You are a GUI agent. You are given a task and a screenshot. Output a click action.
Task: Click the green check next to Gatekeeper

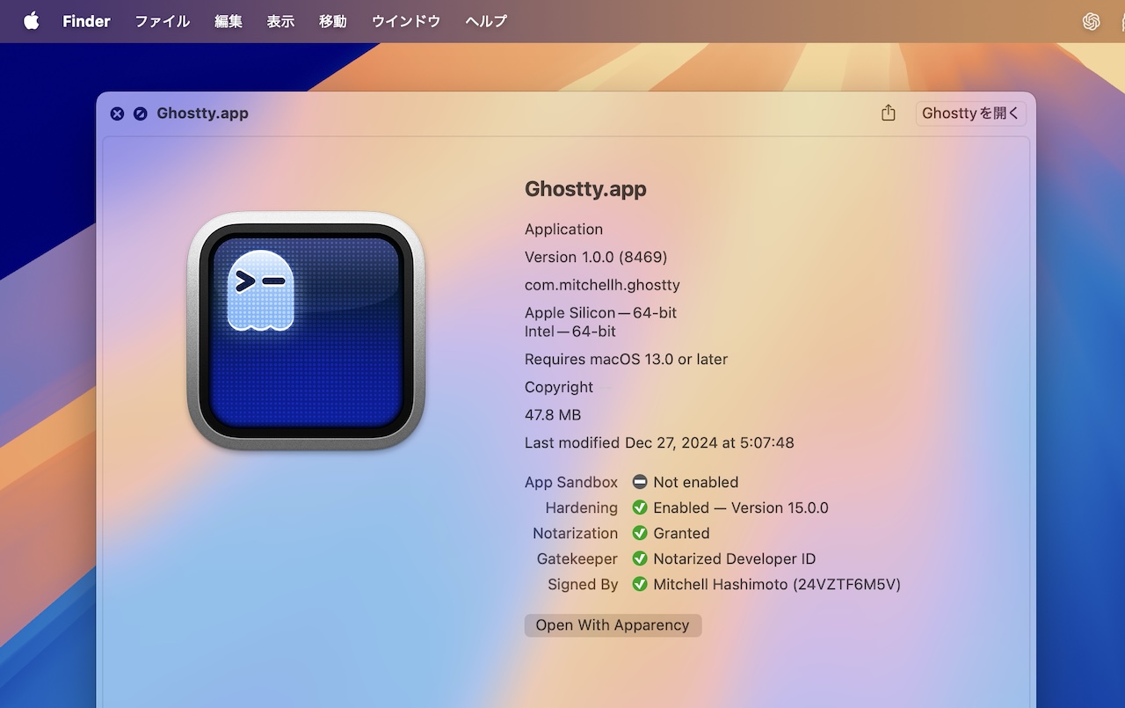click(x=640, y=558)
